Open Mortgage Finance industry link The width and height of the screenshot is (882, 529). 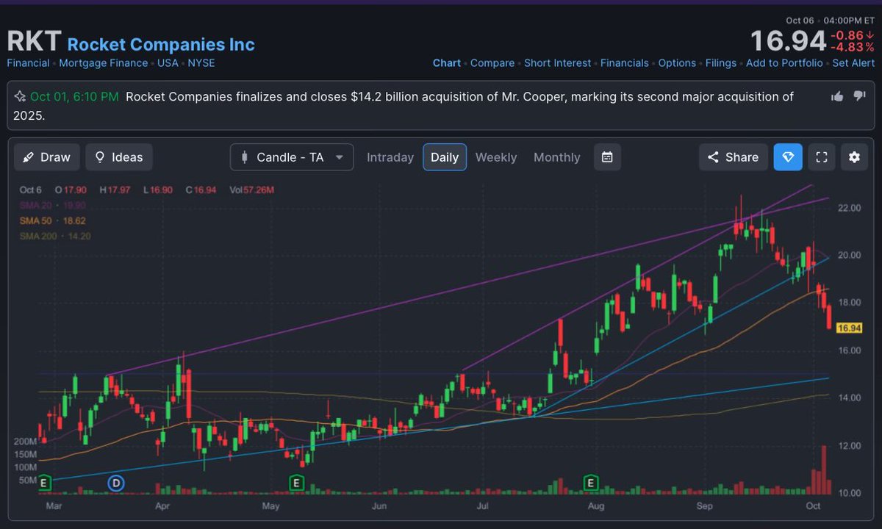point(104,63)
